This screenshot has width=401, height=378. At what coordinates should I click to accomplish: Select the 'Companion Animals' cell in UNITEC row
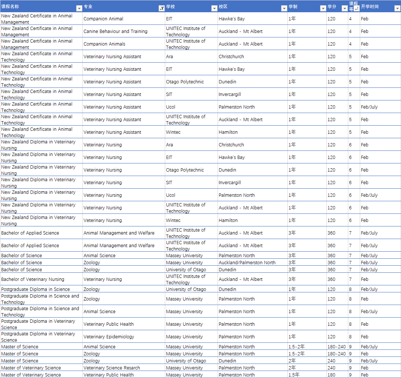[x=124, y=44]
